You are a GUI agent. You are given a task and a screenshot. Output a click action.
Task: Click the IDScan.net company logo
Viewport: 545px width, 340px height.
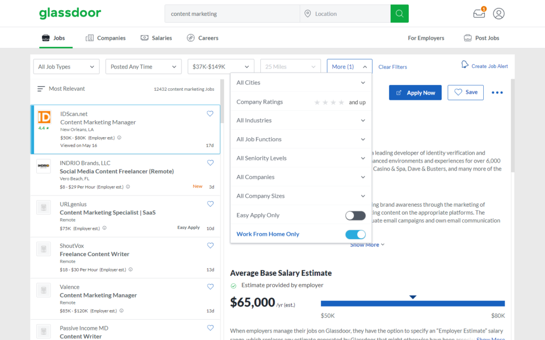click(x=44, y=117)
